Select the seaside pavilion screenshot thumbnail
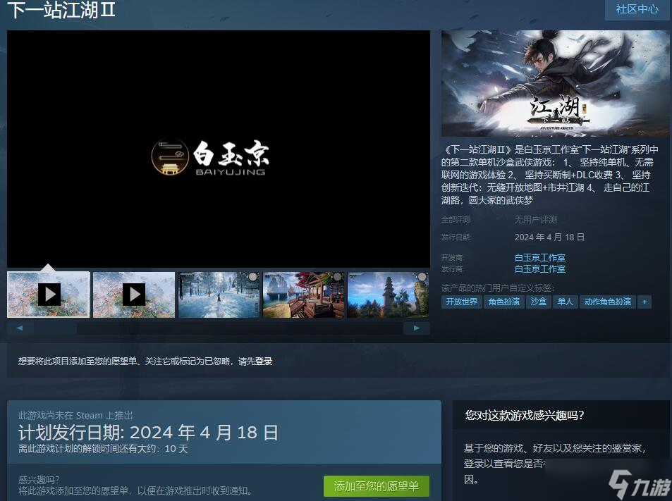The image size is (672, 501). [x=303, y=295]
